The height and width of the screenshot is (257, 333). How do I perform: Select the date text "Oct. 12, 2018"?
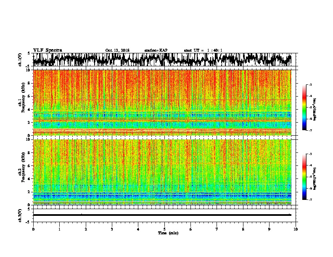click(x=117, y=50)
